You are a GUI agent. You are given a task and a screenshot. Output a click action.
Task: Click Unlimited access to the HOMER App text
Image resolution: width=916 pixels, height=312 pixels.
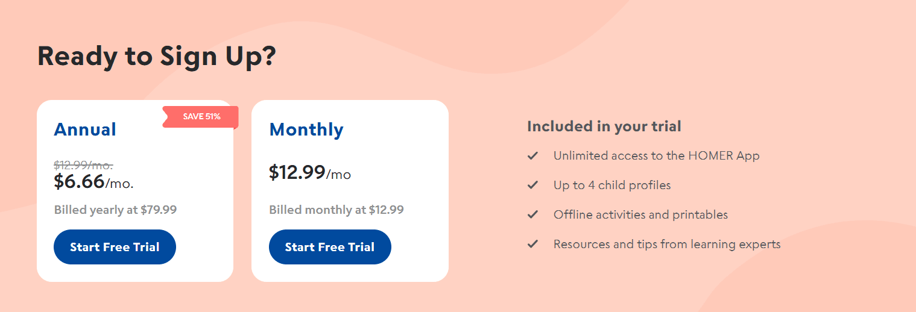tap(656, 156)
